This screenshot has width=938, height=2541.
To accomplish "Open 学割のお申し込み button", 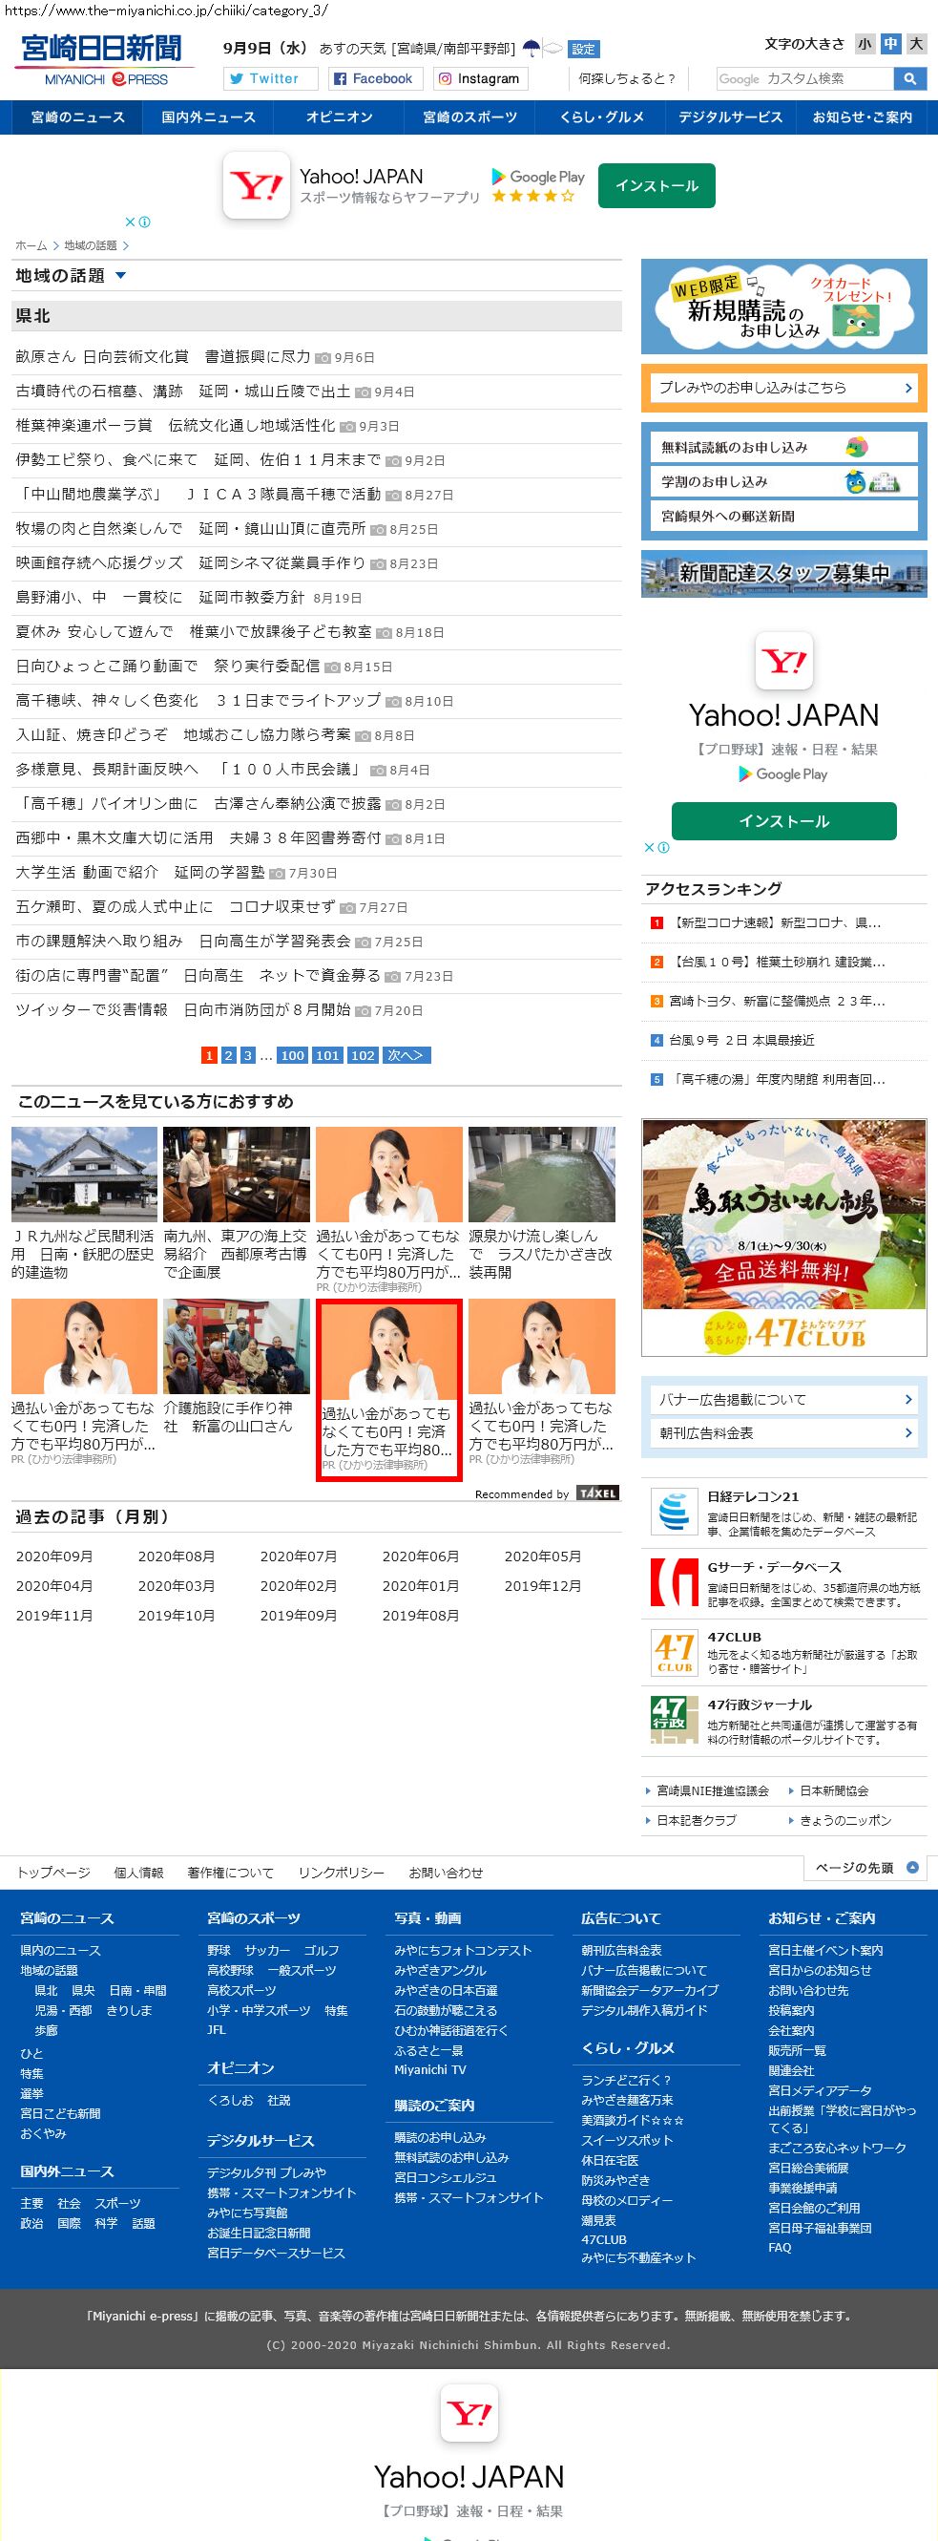I will [784, 481].
